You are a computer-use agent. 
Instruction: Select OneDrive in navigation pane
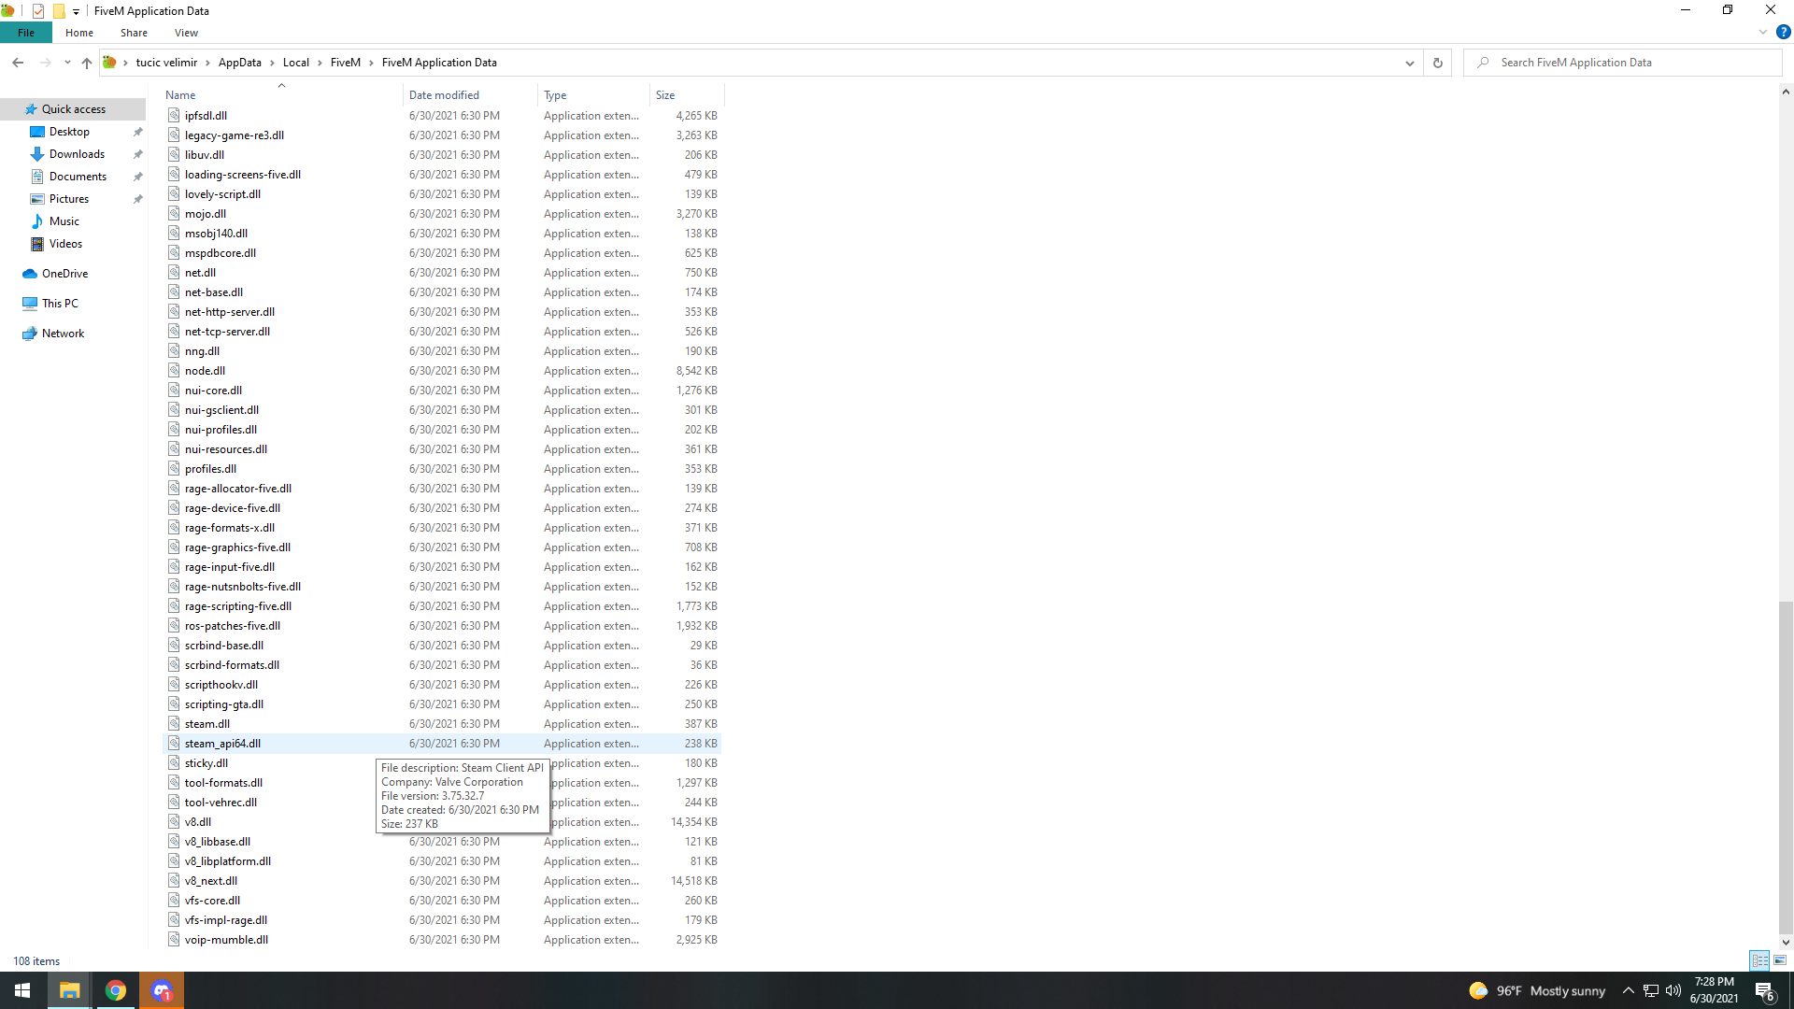64,274
